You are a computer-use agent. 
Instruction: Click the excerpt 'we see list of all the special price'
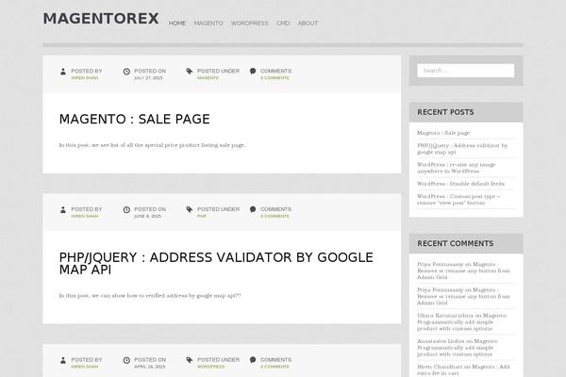[x=152, y=145]
